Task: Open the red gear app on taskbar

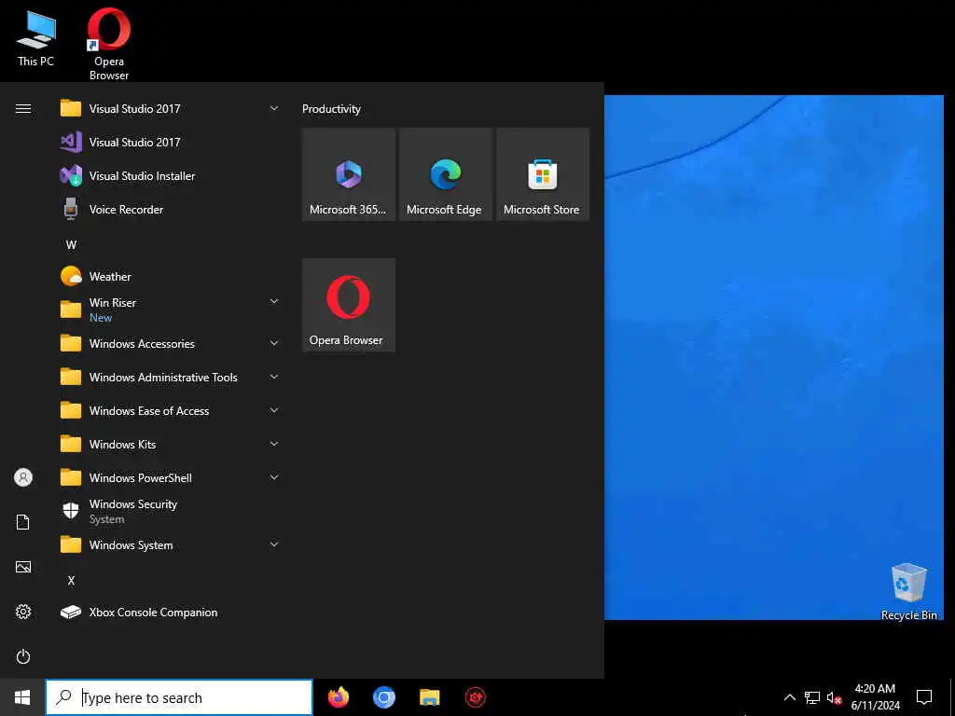Action: point(475,697)
